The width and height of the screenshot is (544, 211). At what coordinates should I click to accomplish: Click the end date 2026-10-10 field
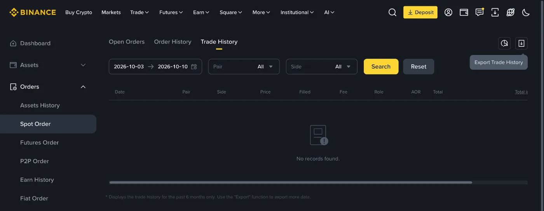point(173,67)
